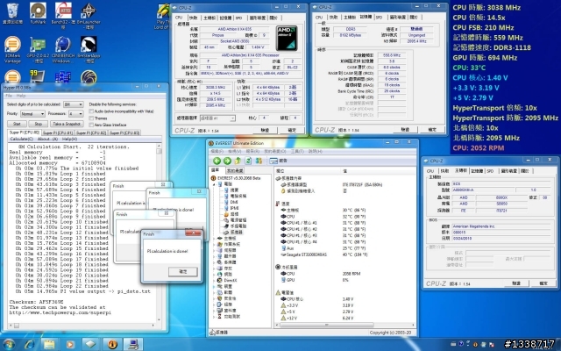Toggle the Themes checkbox in Hyper PI
Screen dimensions: 561x351
91,118
